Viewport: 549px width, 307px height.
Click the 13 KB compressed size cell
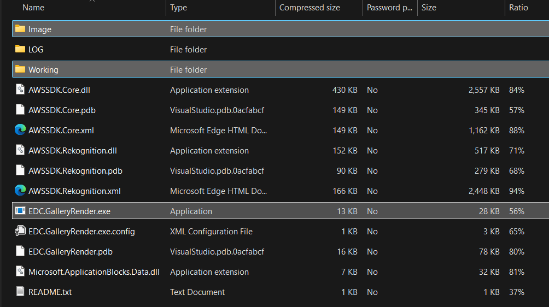(347, 211)
